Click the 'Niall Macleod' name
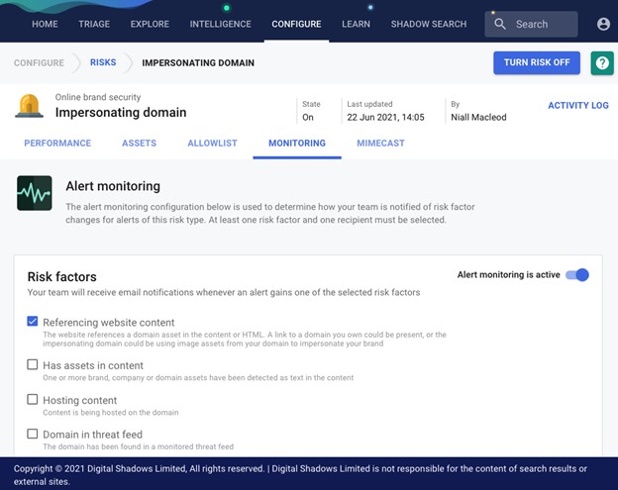The width and height of the screenshot is (618, 490). 478,117
